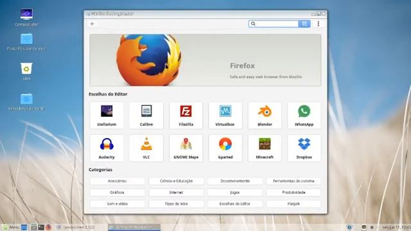Select the Som e vídeo category
Image resolution: width=411 pixels, height=231 pixels.
(x=117, y=204)
